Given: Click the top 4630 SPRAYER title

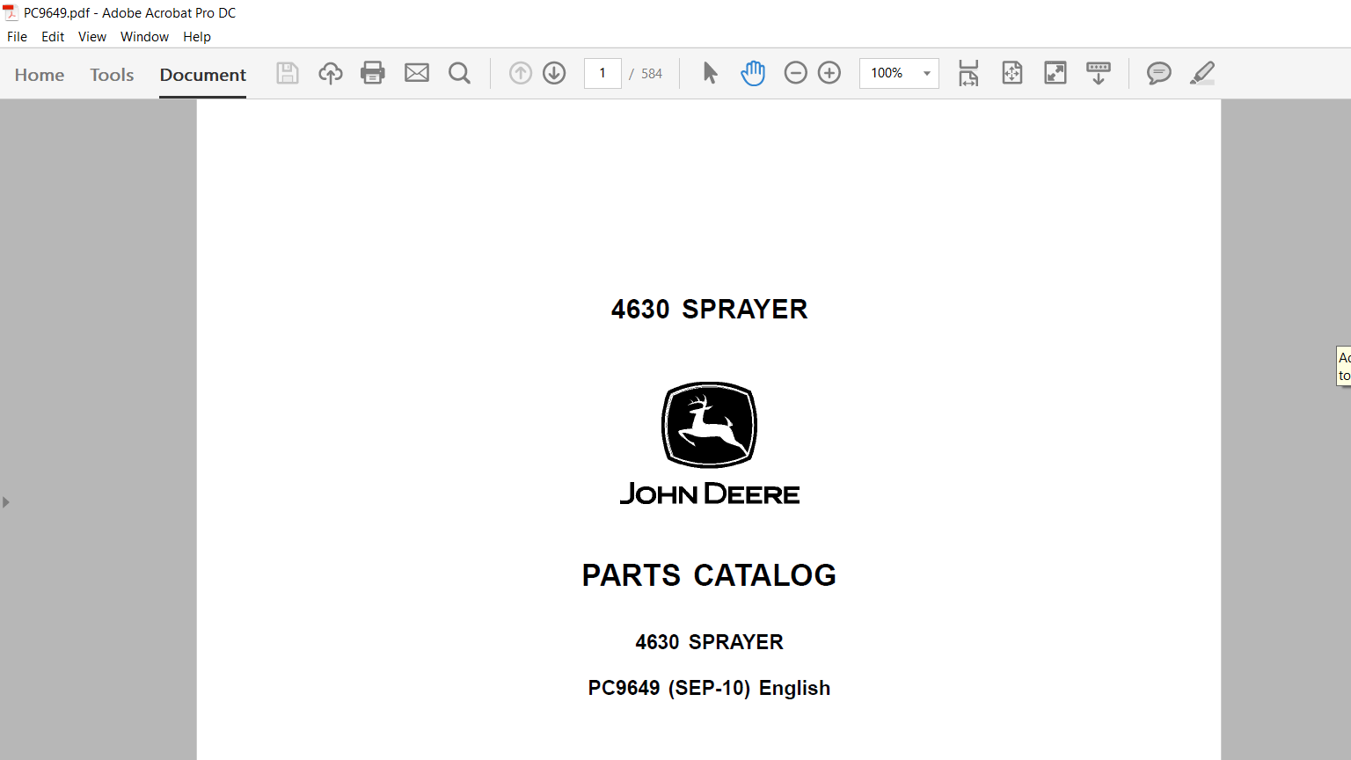Looking at the screenshot, I should [709, 310].
